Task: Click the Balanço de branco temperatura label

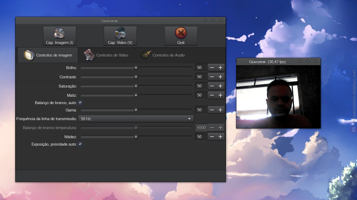Action: click(x=50, y=128)
